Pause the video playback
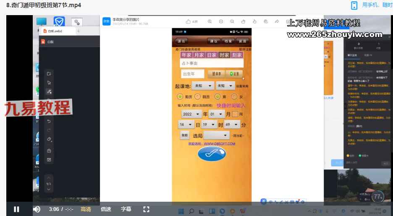Image resolution: width=393 pixels, height=216 pixels. 16,209
